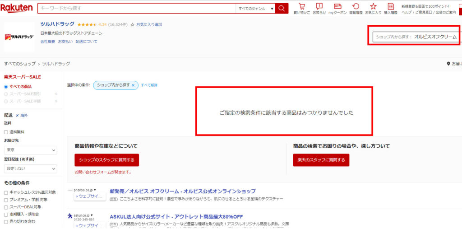This screenshot has height=229, width=462.
Task: Check プレミアム・学割 対象
Action: [6, 200]
